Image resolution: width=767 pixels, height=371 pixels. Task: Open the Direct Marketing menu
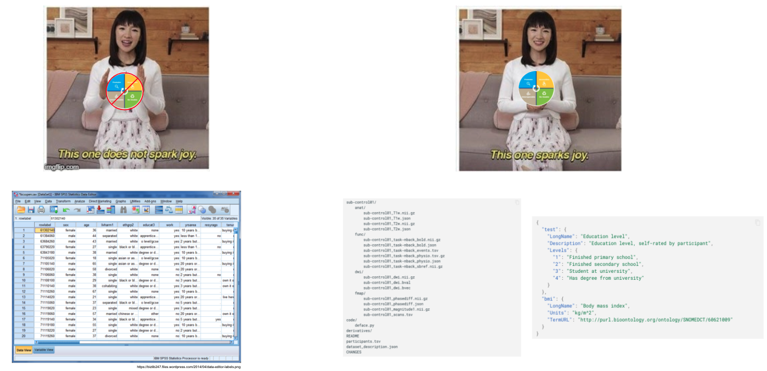click(x=100, y=201)
